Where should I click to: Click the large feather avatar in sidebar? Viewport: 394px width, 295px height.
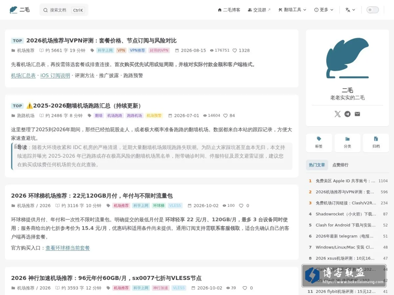(x=347, y=58)
